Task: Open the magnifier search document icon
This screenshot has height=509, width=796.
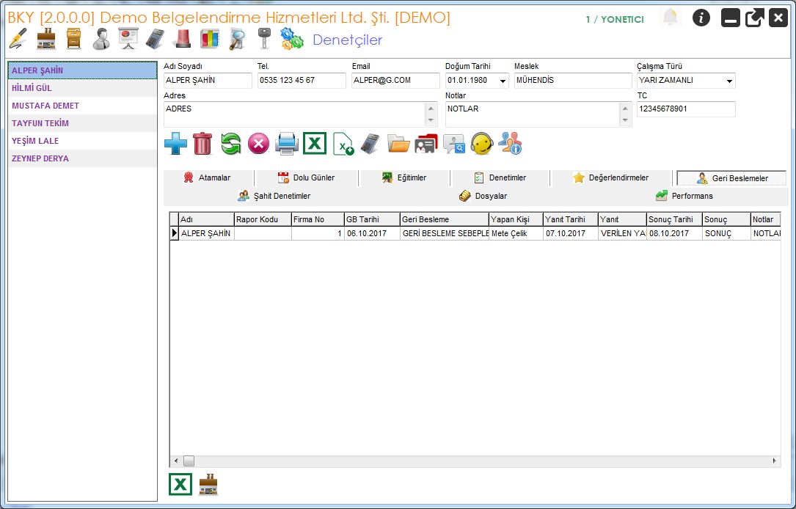Action: (x=237, y=39)
